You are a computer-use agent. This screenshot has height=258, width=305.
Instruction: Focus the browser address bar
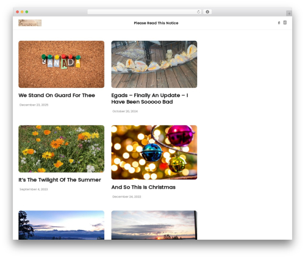pos(144,12)
